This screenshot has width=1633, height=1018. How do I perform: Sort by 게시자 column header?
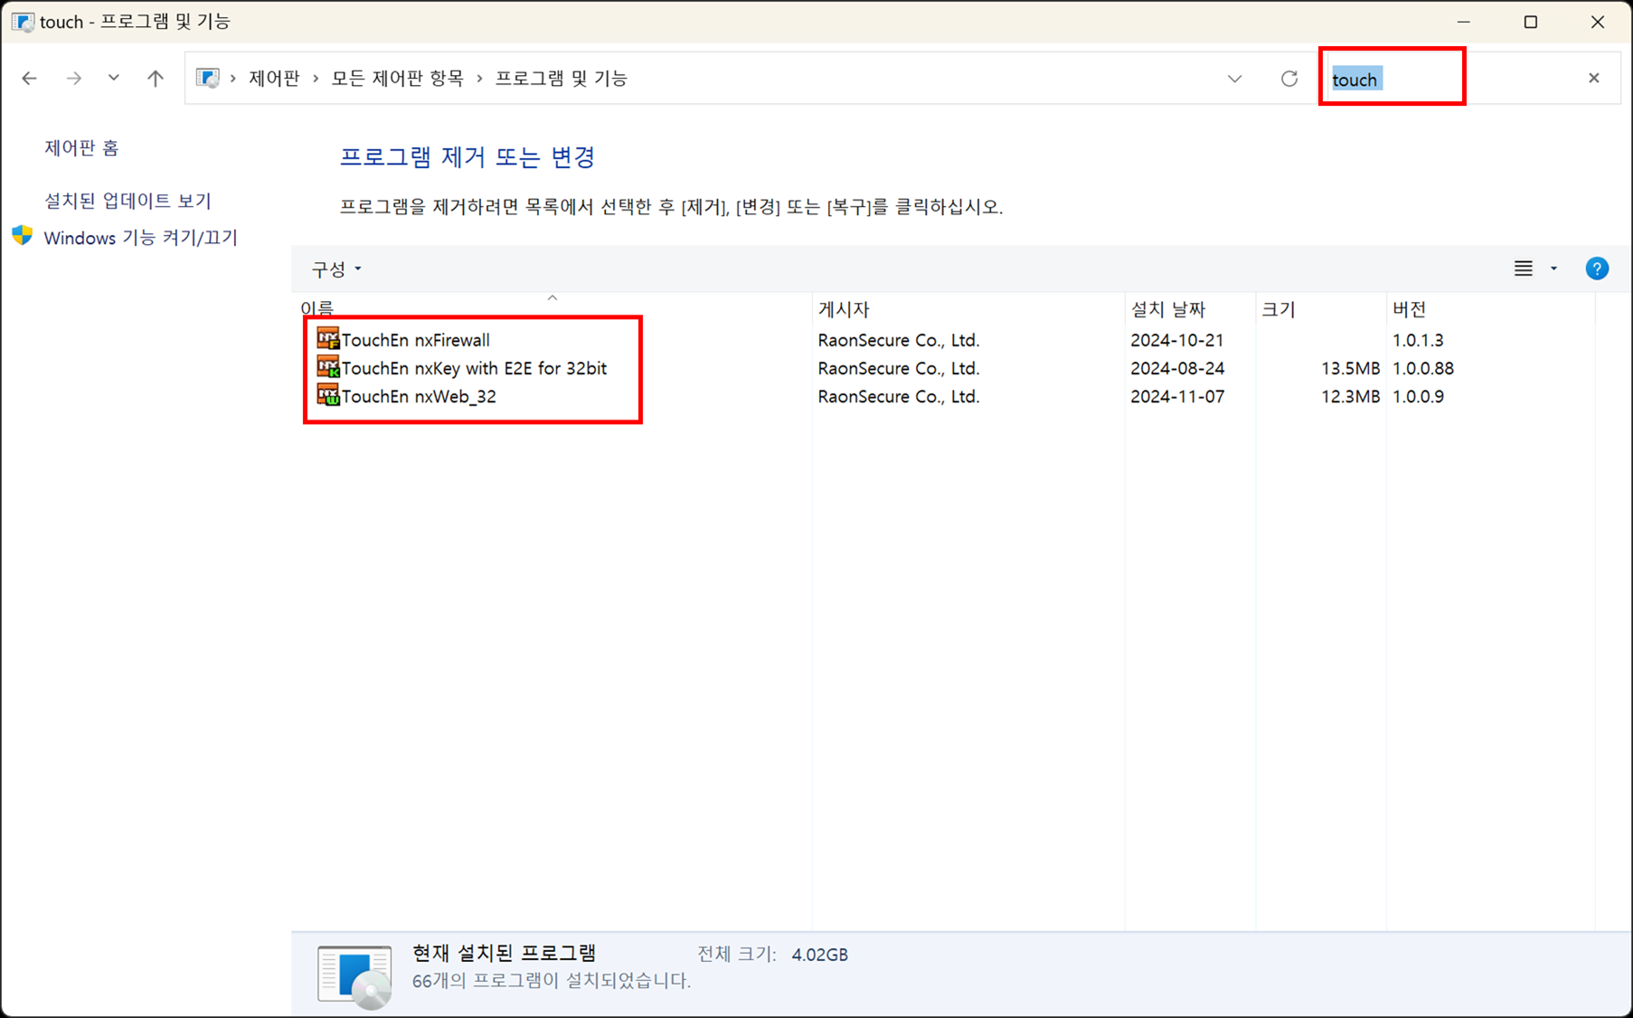point(844,309)
